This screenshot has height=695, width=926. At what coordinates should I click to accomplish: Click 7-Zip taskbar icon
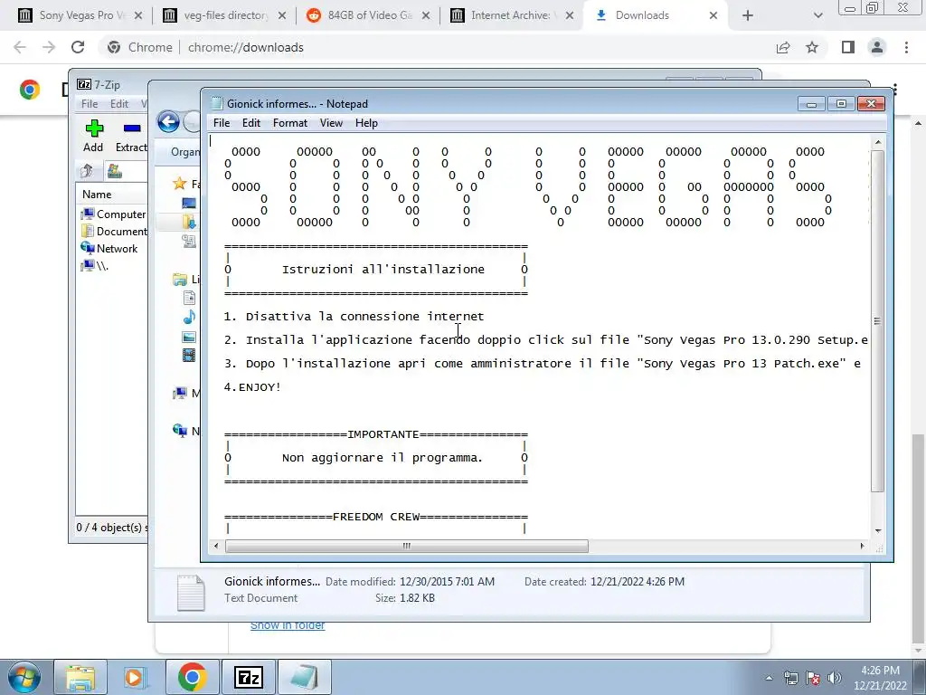(248, 677)
